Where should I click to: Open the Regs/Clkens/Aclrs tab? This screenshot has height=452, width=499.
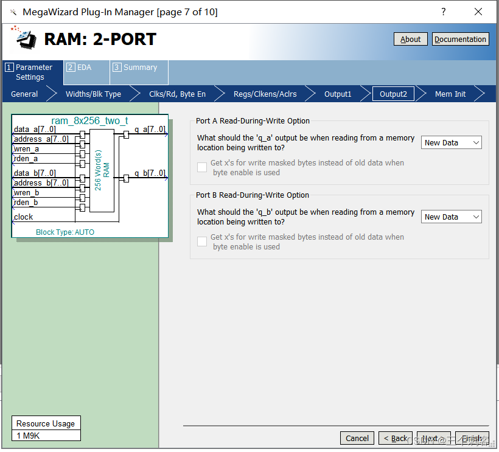coord(265,94)
